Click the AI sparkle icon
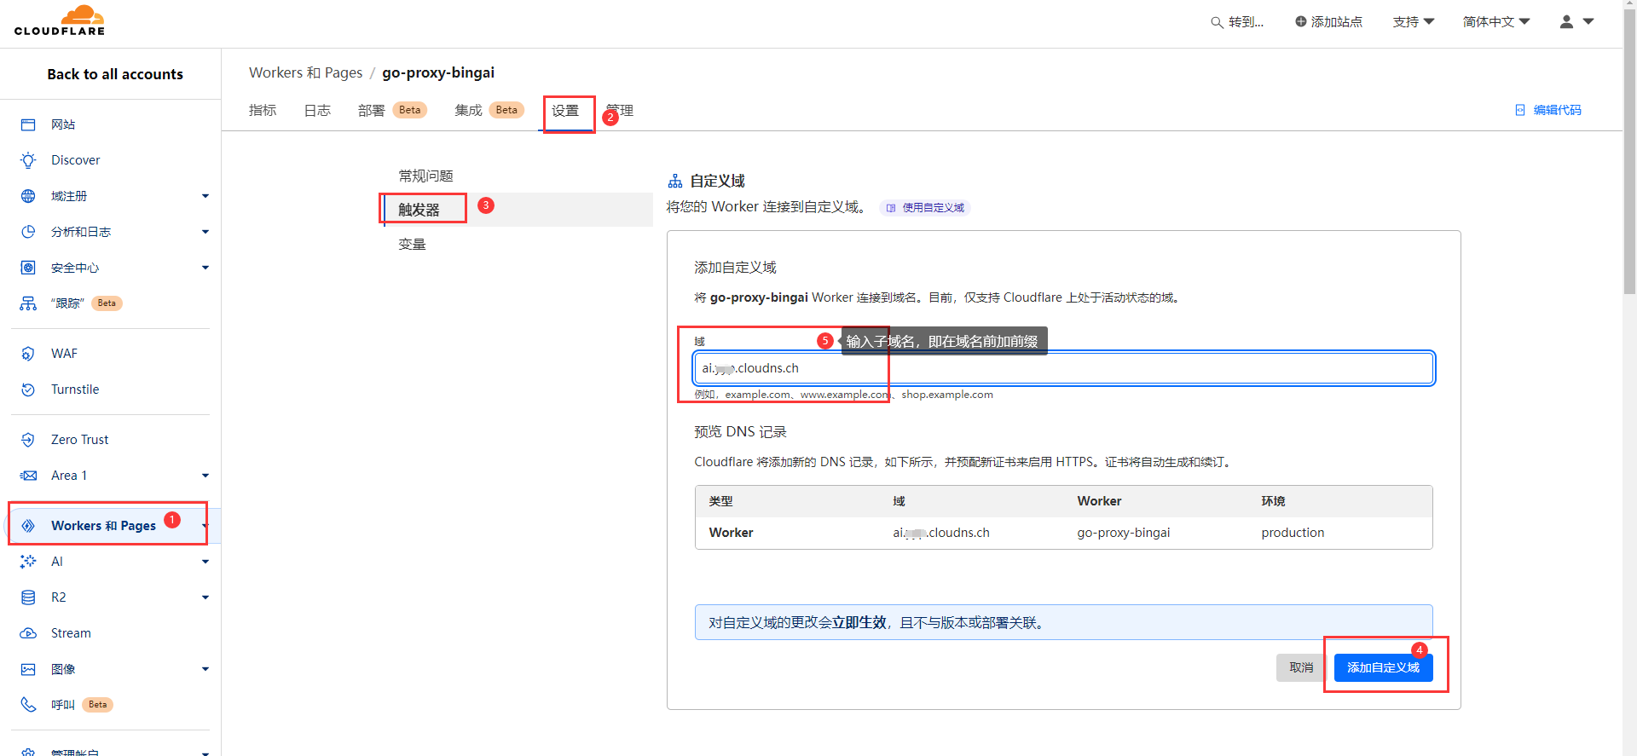Viewport: 1637px width, 756px height. click(x=28, y=562)
